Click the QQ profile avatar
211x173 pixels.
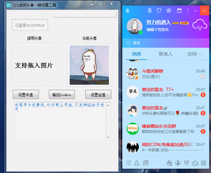tap(135, 26)
